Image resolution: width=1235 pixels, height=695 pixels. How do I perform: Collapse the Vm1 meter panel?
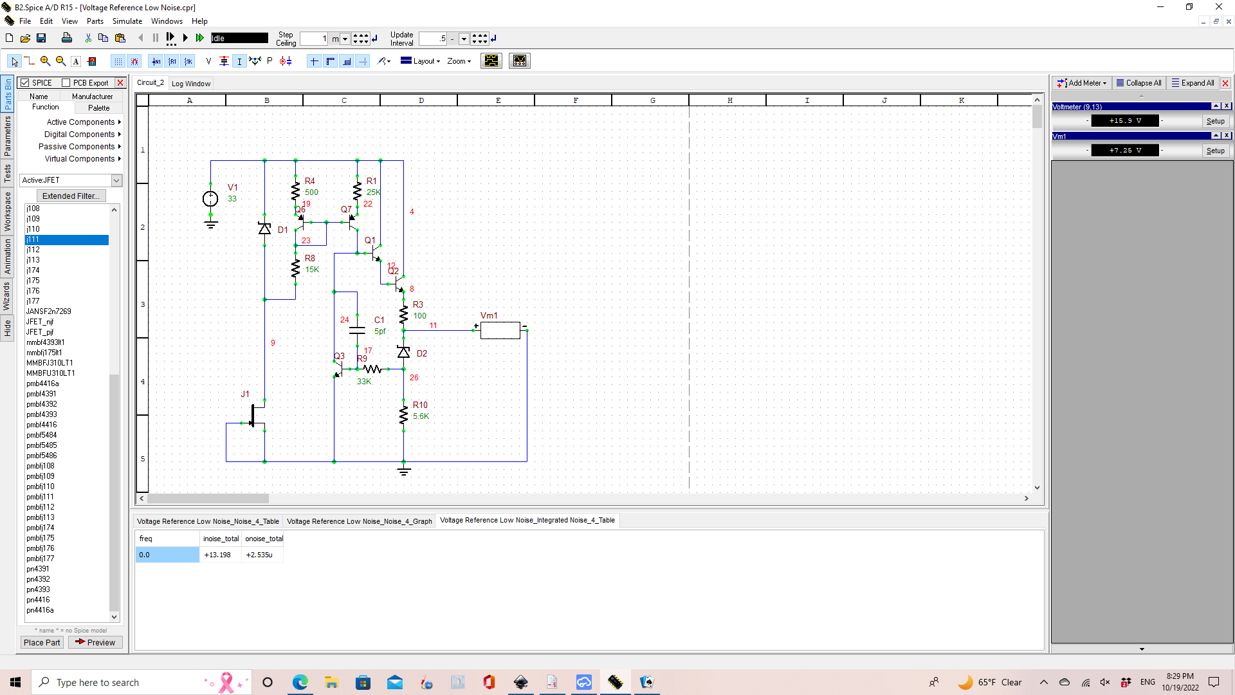pos(1216,136)
